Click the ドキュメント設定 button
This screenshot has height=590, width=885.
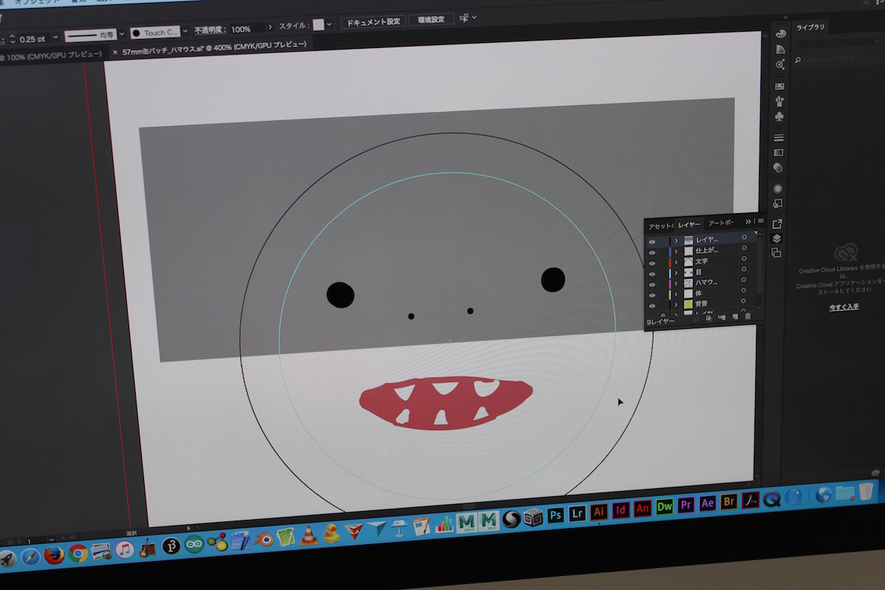374,22
